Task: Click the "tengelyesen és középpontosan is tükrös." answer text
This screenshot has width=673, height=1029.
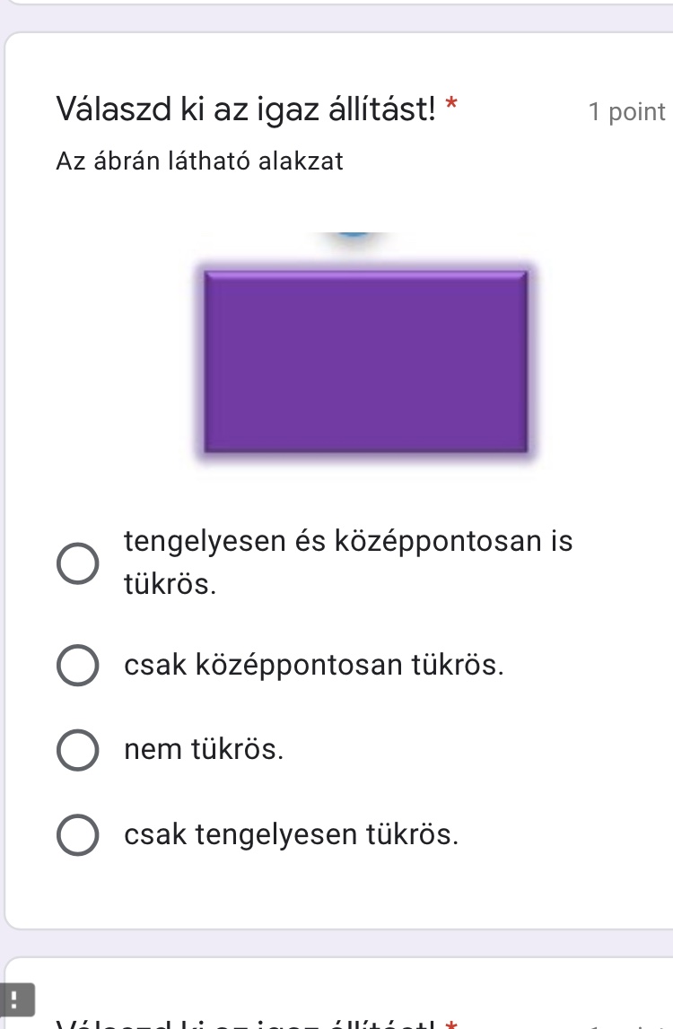Action: tap(348, 542)
